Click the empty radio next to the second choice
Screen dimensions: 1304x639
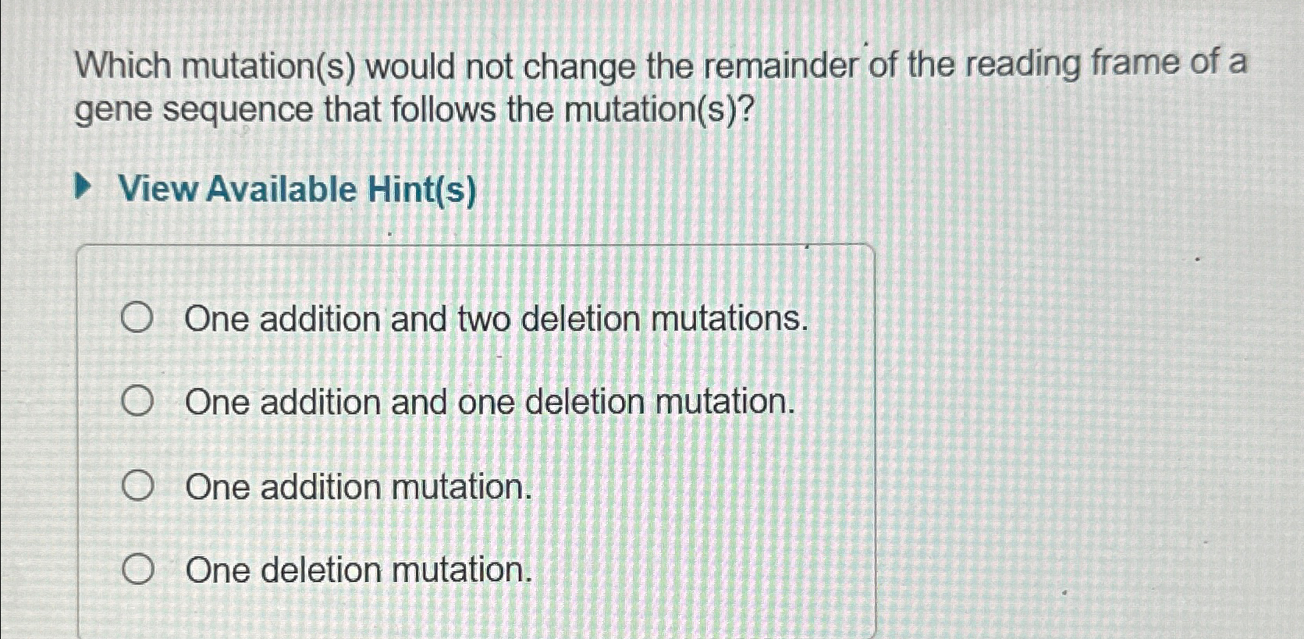138,402
